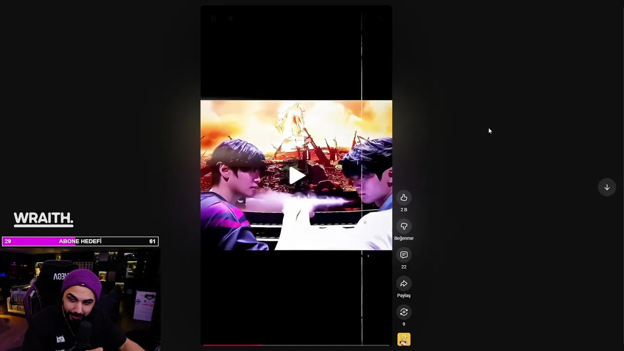Dislike the Short via the thumbs-down icon
This screenshot has height=351, width=624.
pyautogui.click(x=404, y=226)
